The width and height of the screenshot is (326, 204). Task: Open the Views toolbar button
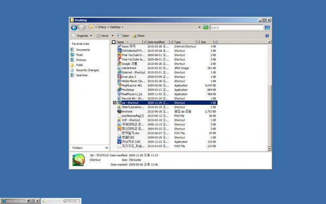tap(102, 36)
